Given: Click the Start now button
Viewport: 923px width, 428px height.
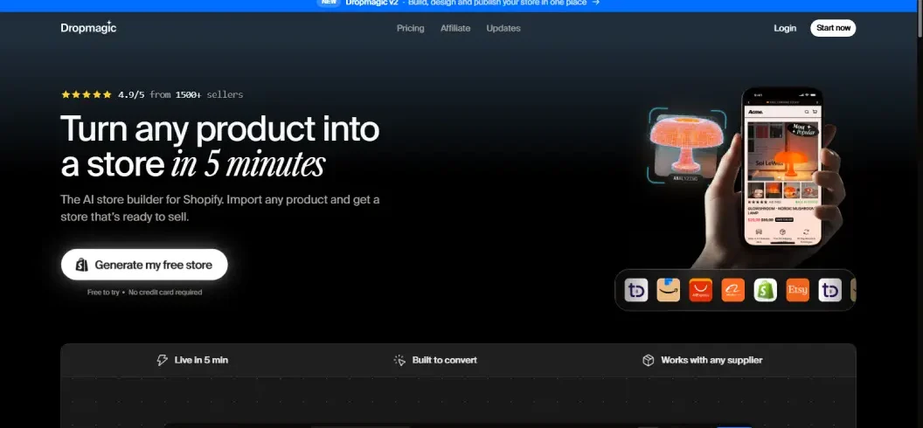Looking at the screenshot, I should coord(833,28).
